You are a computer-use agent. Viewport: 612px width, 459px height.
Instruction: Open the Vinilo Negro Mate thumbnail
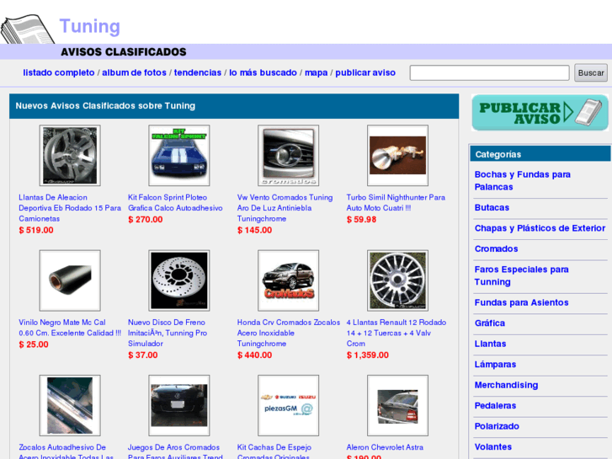pyautogui.click(x=70, y=280)
